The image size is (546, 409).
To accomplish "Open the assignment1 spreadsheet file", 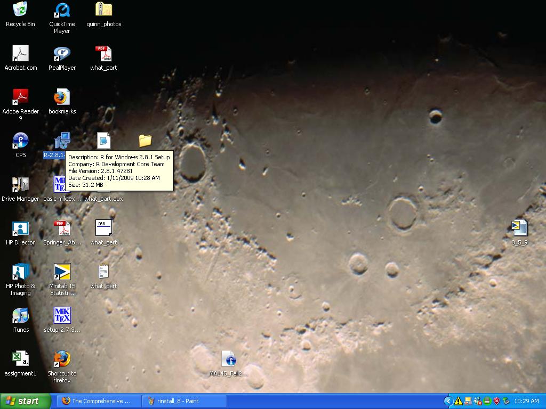I will tap(20, 359).
